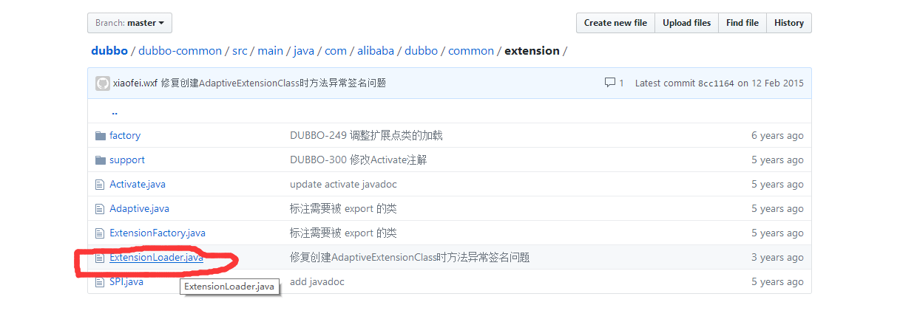Open the support folder
900x322 pixels.
127,160
